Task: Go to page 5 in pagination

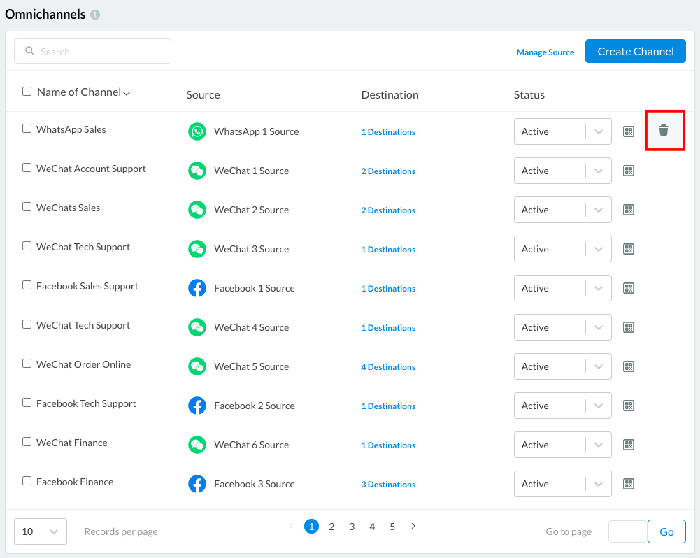Action: 392,527
